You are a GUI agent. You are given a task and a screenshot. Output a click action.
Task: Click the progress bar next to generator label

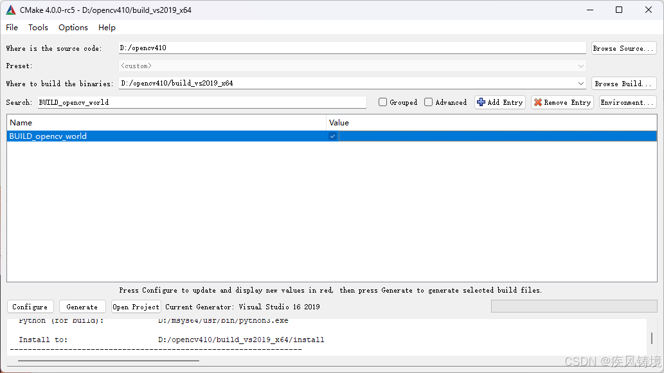click(574, 306)
